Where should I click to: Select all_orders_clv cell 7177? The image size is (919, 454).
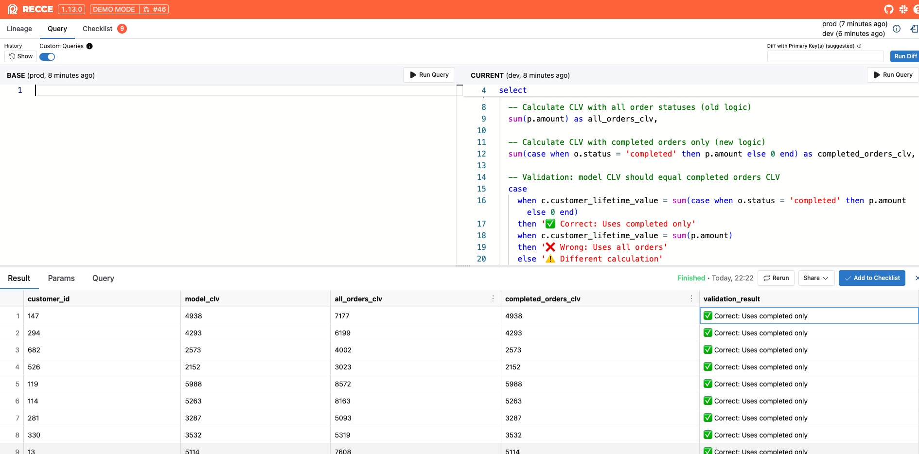(416, 316)
